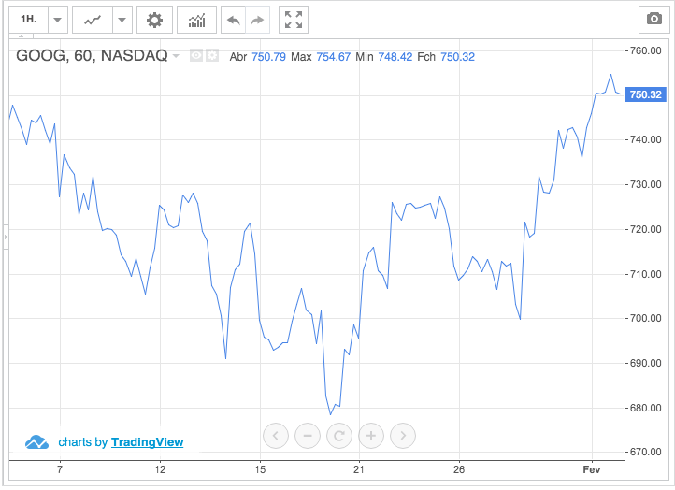Screen dimensions: 675x490
Task: Open the TradingView link
Action: 147,442
